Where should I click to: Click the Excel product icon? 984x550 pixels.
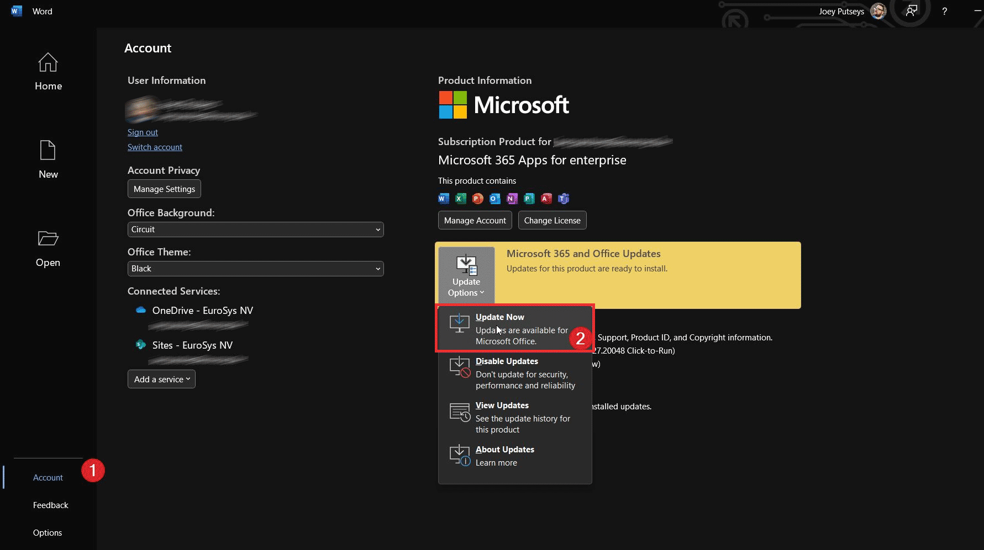461,199
